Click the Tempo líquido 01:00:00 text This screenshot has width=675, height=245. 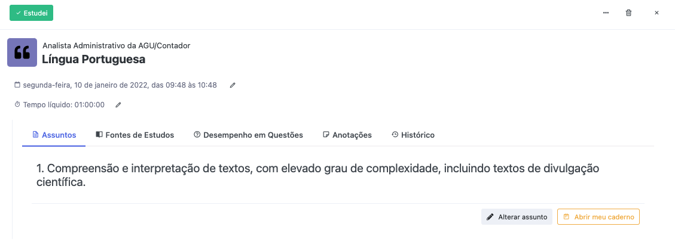(64, 105)
